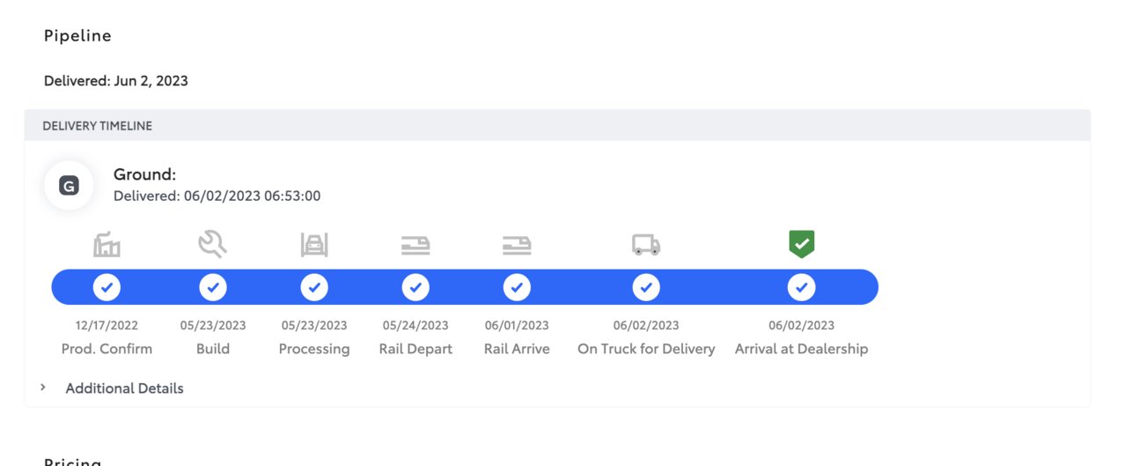This screenshot has width=1125, height=466.
Task: Click the train icon above Rail Depart
Action: coord(415,245)
